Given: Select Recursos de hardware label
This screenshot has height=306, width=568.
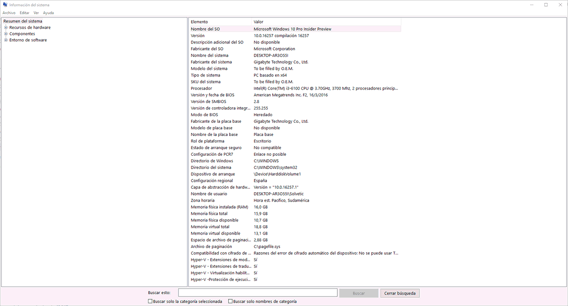Looking at the screenshot, I should click(x=30, y=27).
